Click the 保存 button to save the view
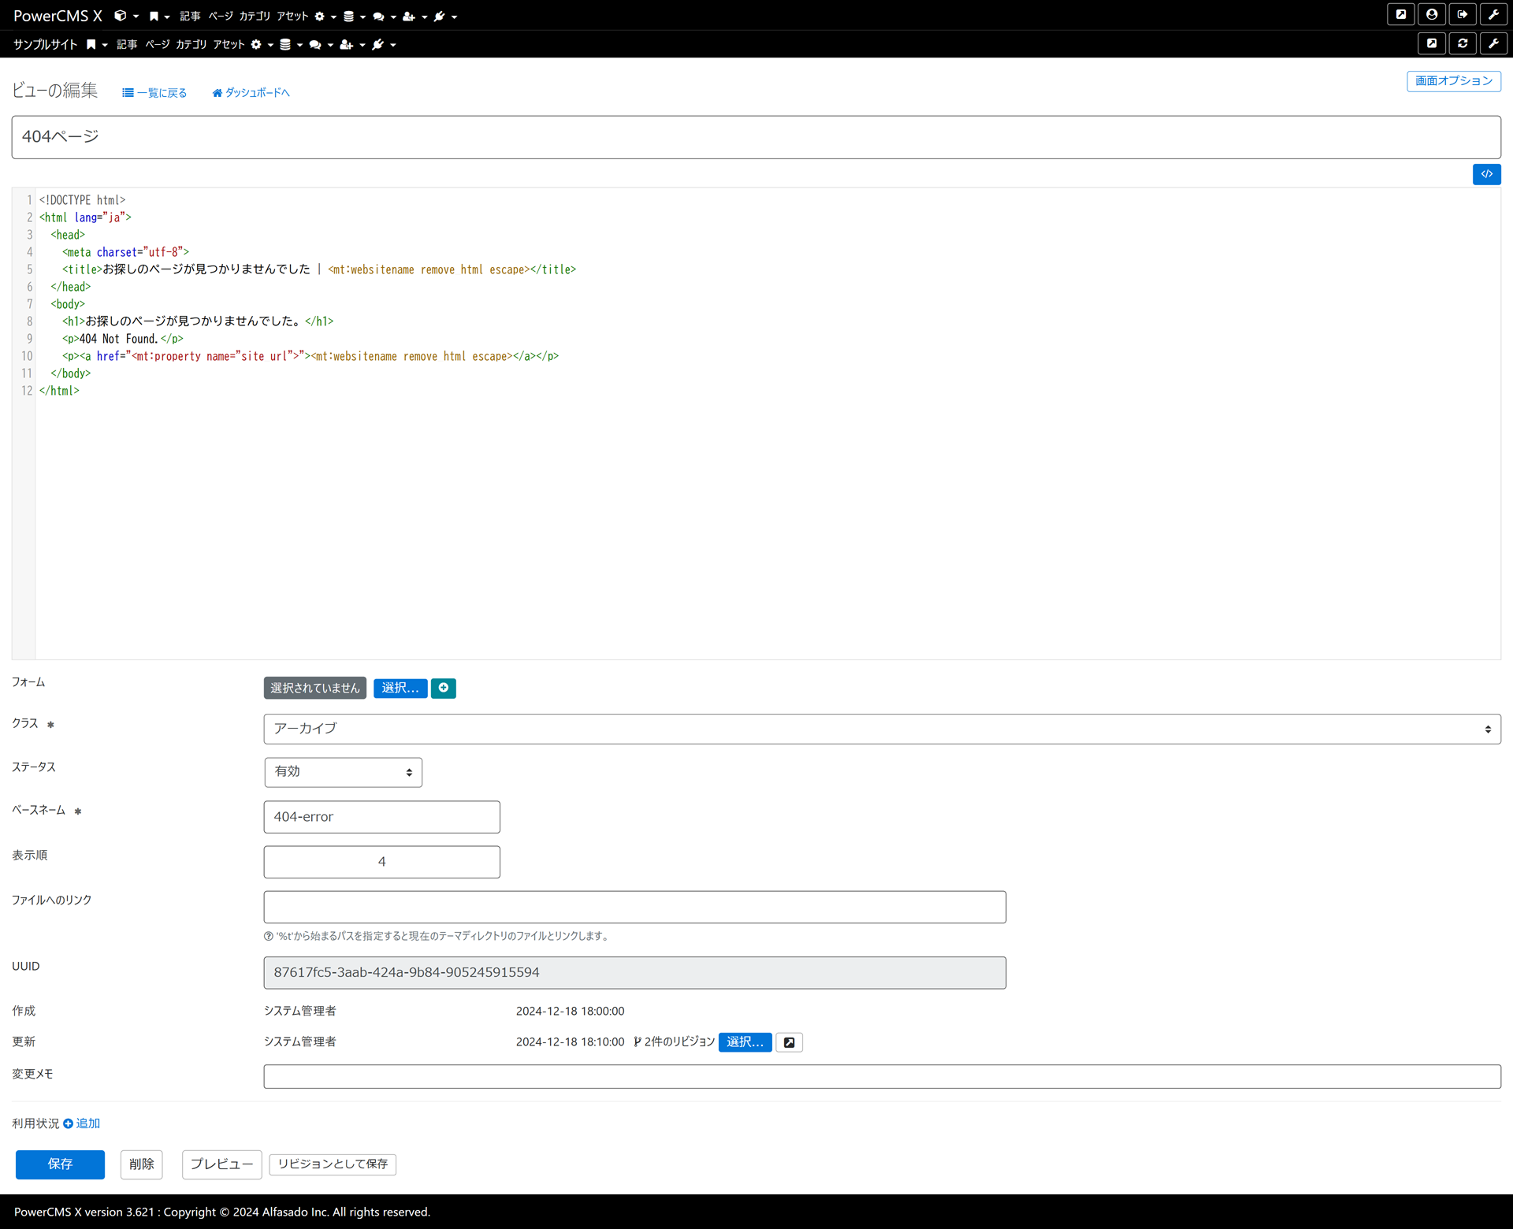Screen dimensions: 1513x1229 tap(59, 1164)
